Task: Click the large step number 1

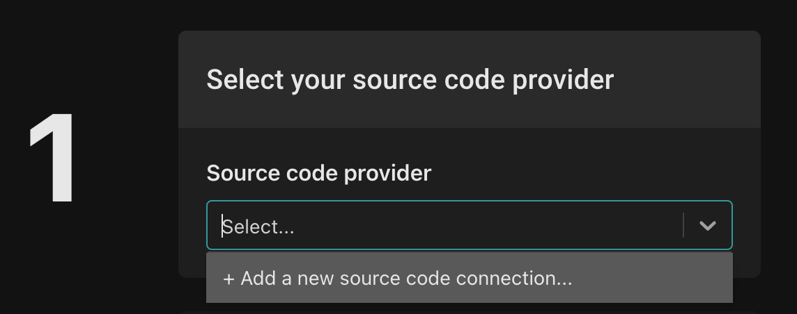Action: (53, 159)
